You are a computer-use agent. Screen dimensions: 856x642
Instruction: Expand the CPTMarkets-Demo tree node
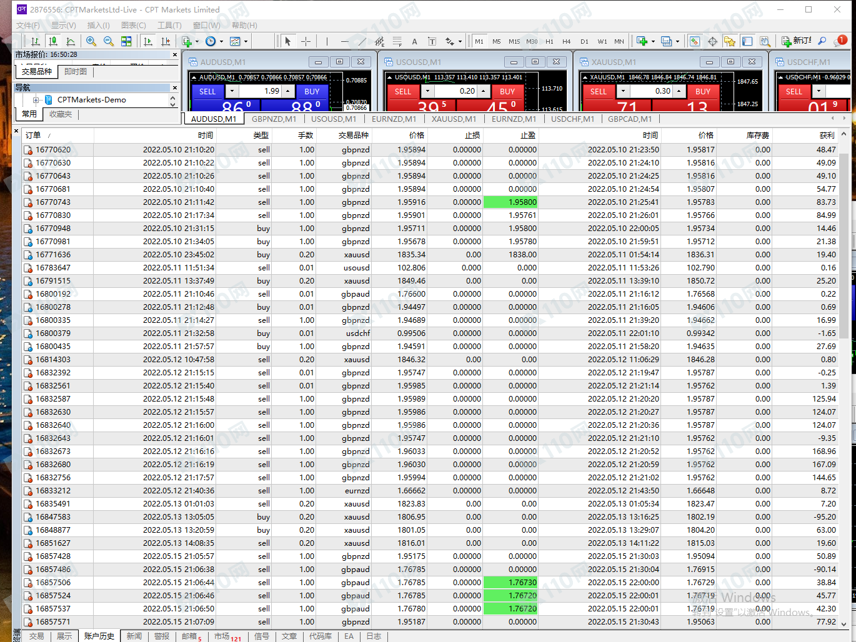pos(36,100)
